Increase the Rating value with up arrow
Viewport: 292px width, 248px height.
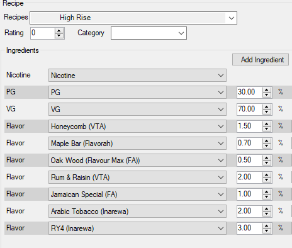(x=59, y=31)
